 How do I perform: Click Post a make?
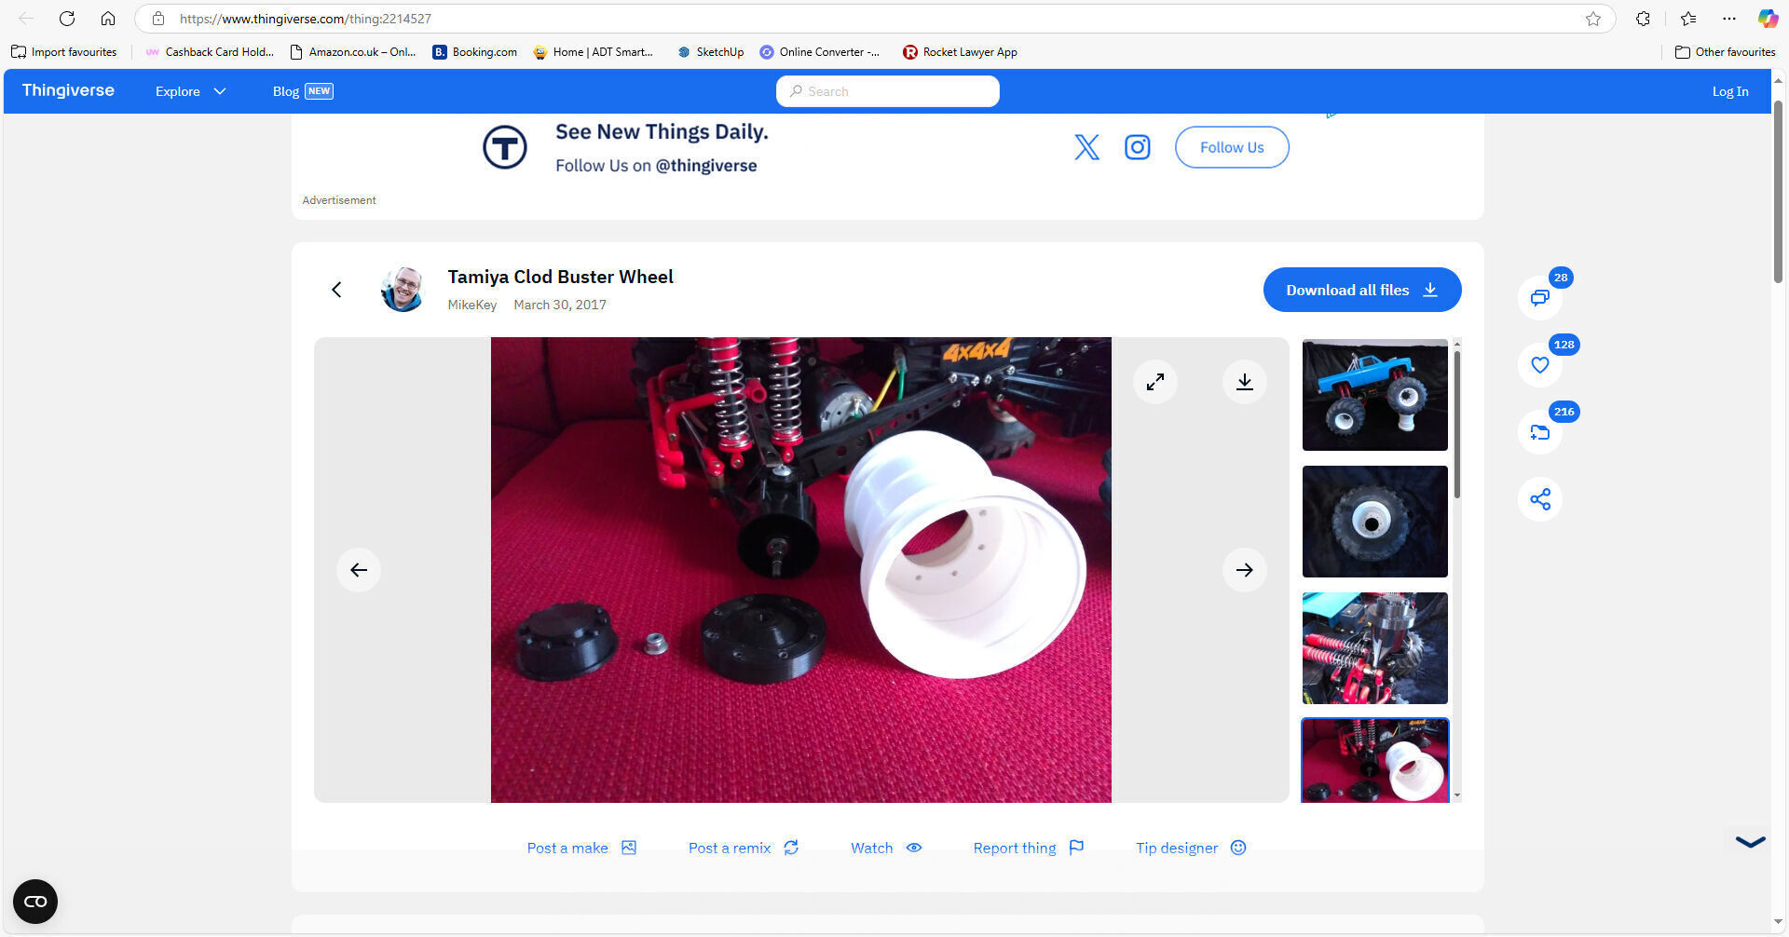(581, 848)
